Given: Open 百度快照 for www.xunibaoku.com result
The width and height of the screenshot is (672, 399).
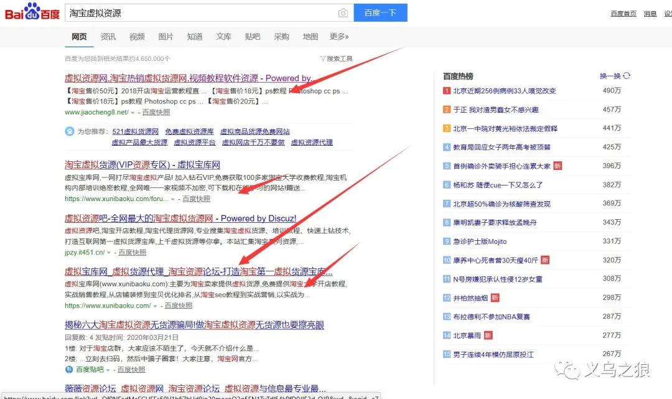Looking at the screenshot, I should tap(177, 306).
